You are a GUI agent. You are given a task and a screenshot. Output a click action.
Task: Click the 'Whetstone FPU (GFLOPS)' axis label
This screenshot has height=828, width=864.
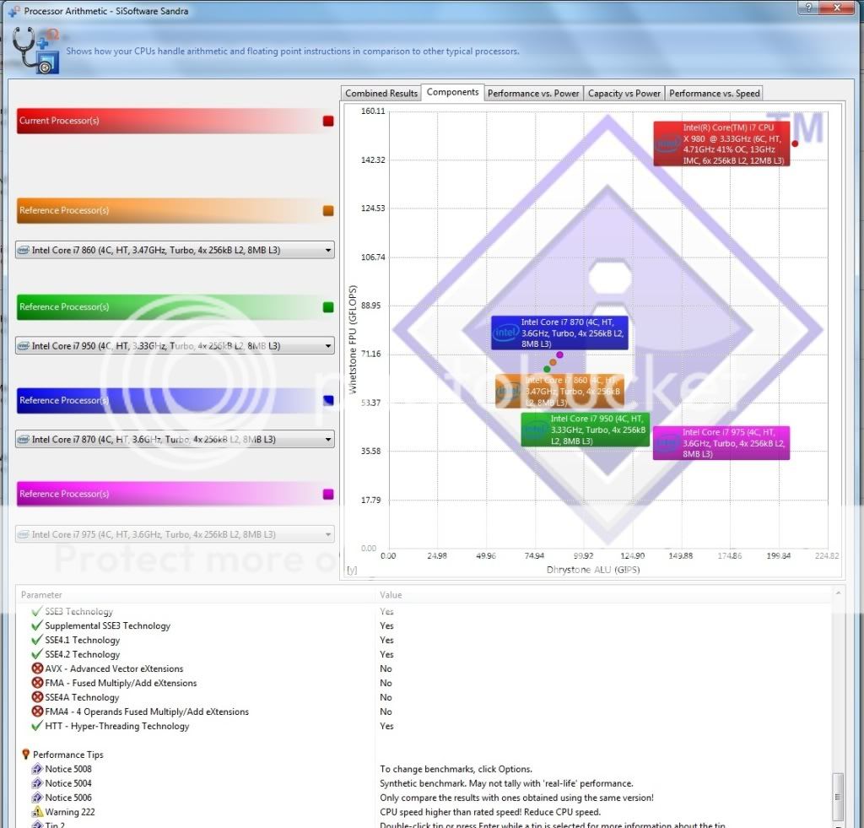click(x=353, y=339)
